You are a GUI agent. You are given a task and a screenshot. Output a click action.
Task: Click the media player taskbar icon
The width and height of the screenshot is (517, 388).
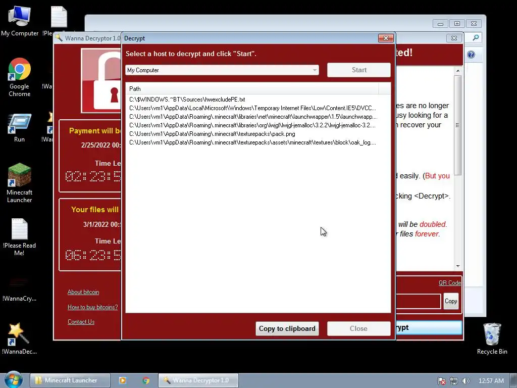123,380
